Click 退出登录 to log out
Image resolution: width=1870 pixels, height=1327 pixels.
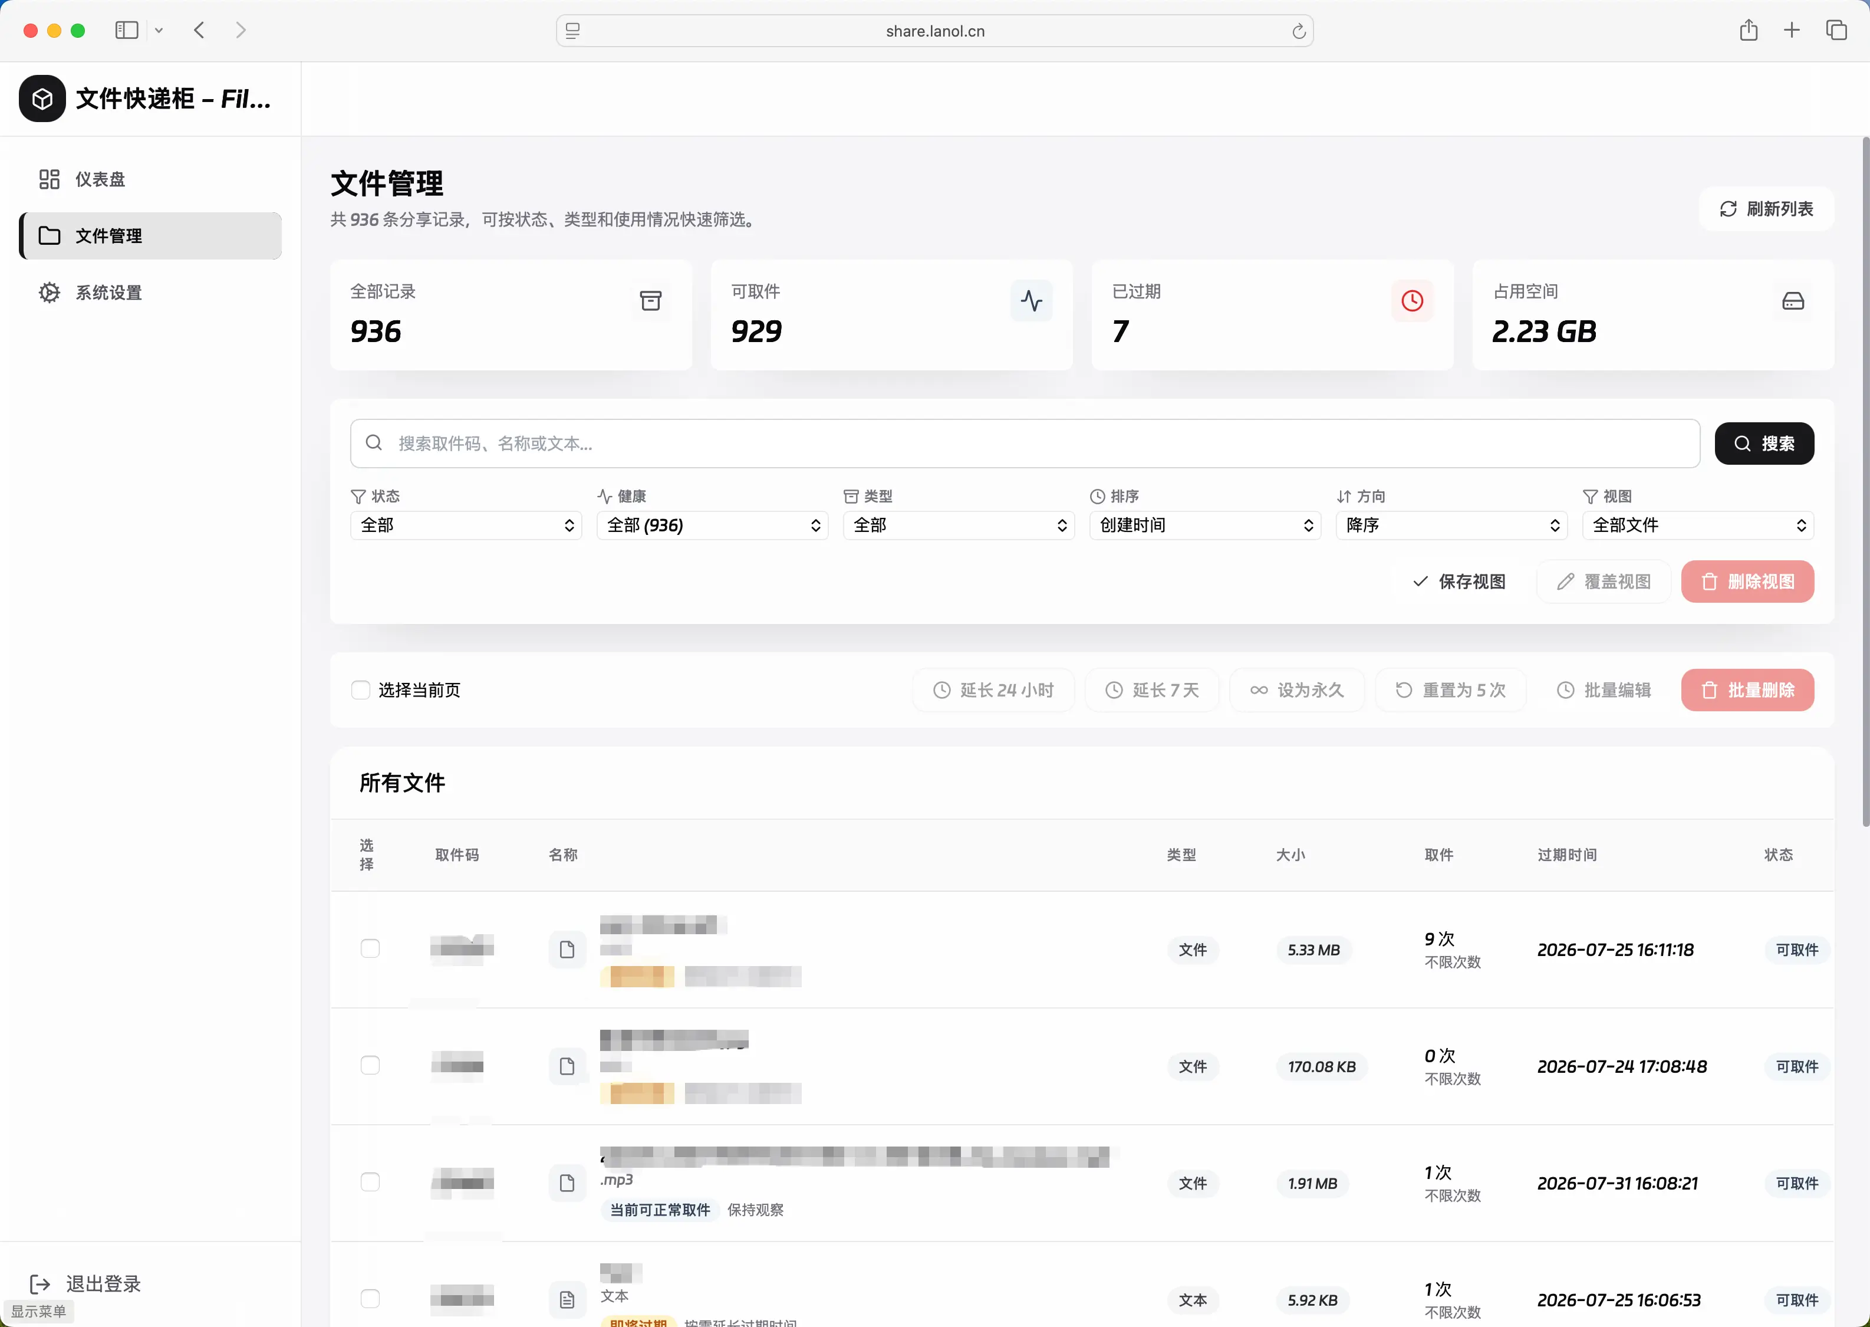(85, 1284)
